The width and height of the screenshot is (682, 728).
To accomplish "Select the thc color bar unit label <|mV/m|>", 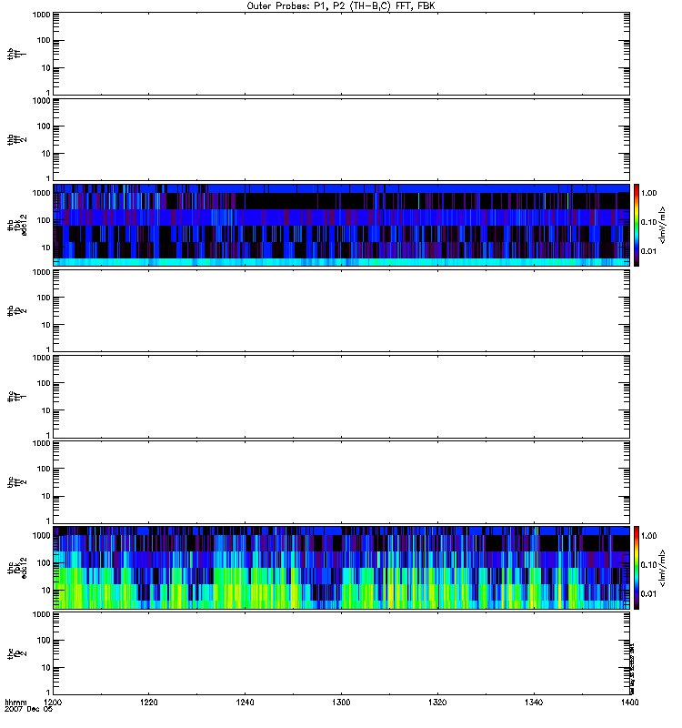I will coord(663,568).
